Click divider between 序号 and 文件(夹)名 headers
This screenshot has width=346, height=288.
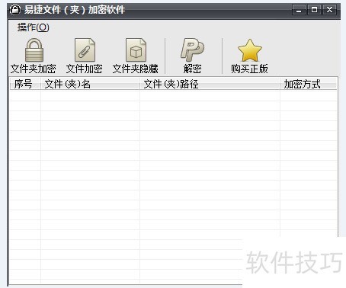[40, 84]
